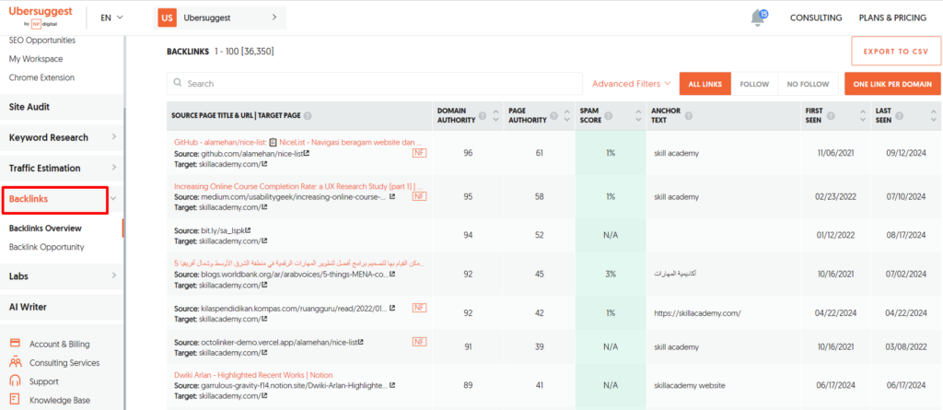Click EXPORT TO CSV button
Screen dimensions: 943x410
click(895, 52)
